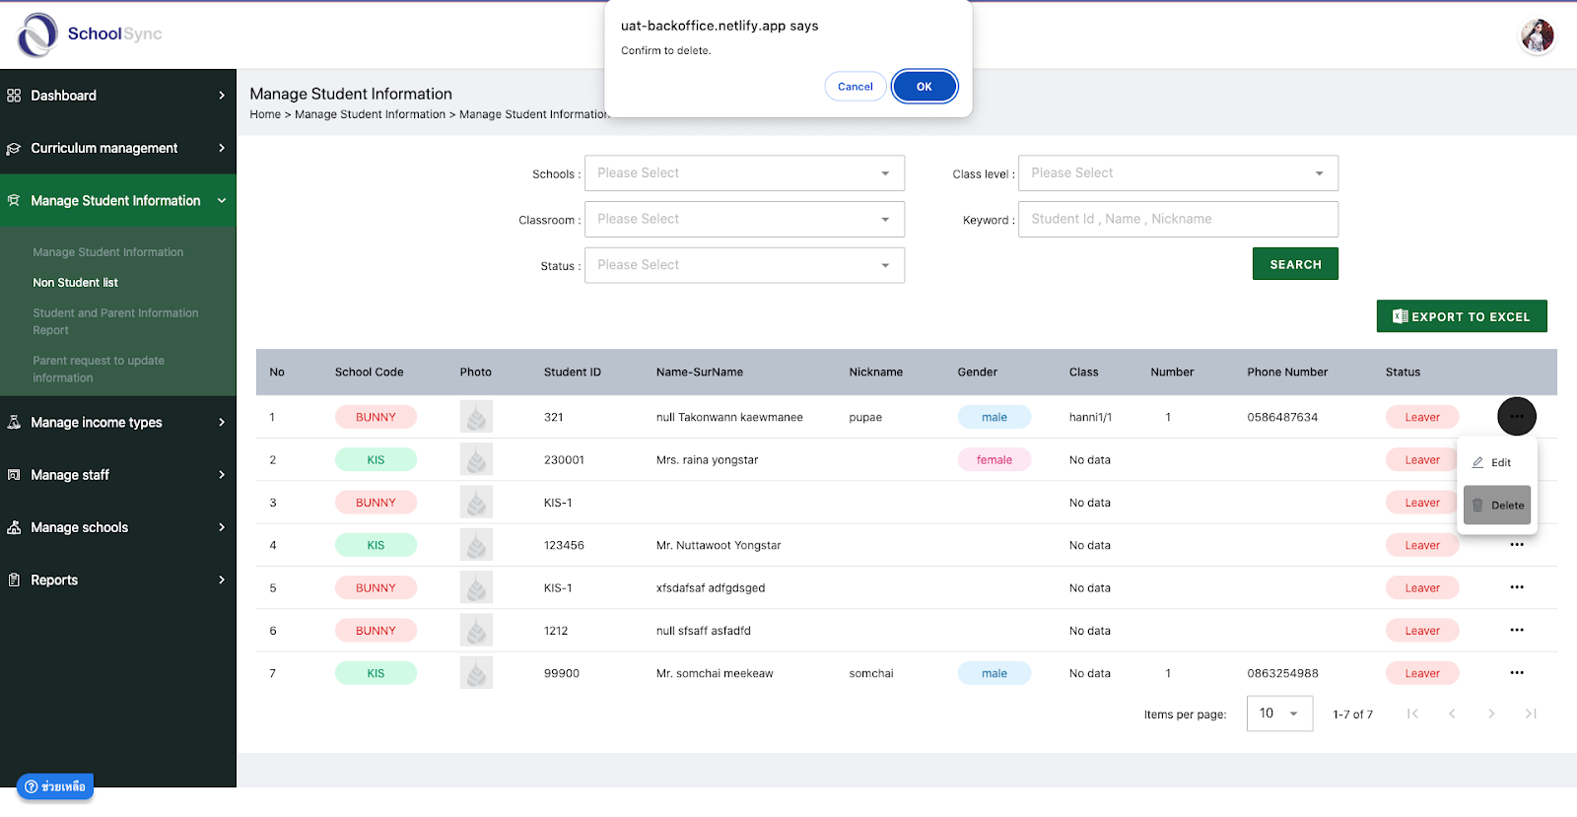Open Manage Student Information submenu item
The image size is (1577, 817).
[108, 252]
